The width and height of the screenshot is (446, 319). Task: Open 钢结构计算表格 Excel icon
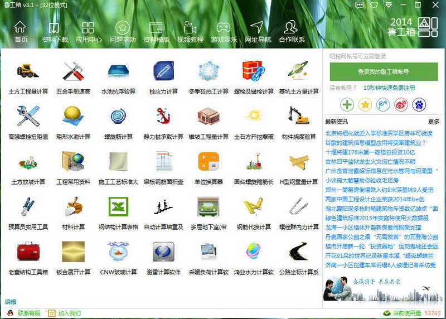pyautogui.click(x=118, y=206)
